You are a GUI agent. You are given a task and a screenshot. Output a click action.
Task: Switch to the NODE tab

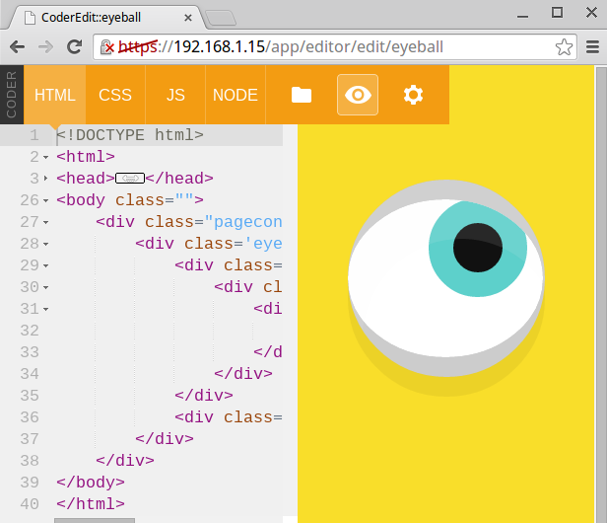click(235, 95)
